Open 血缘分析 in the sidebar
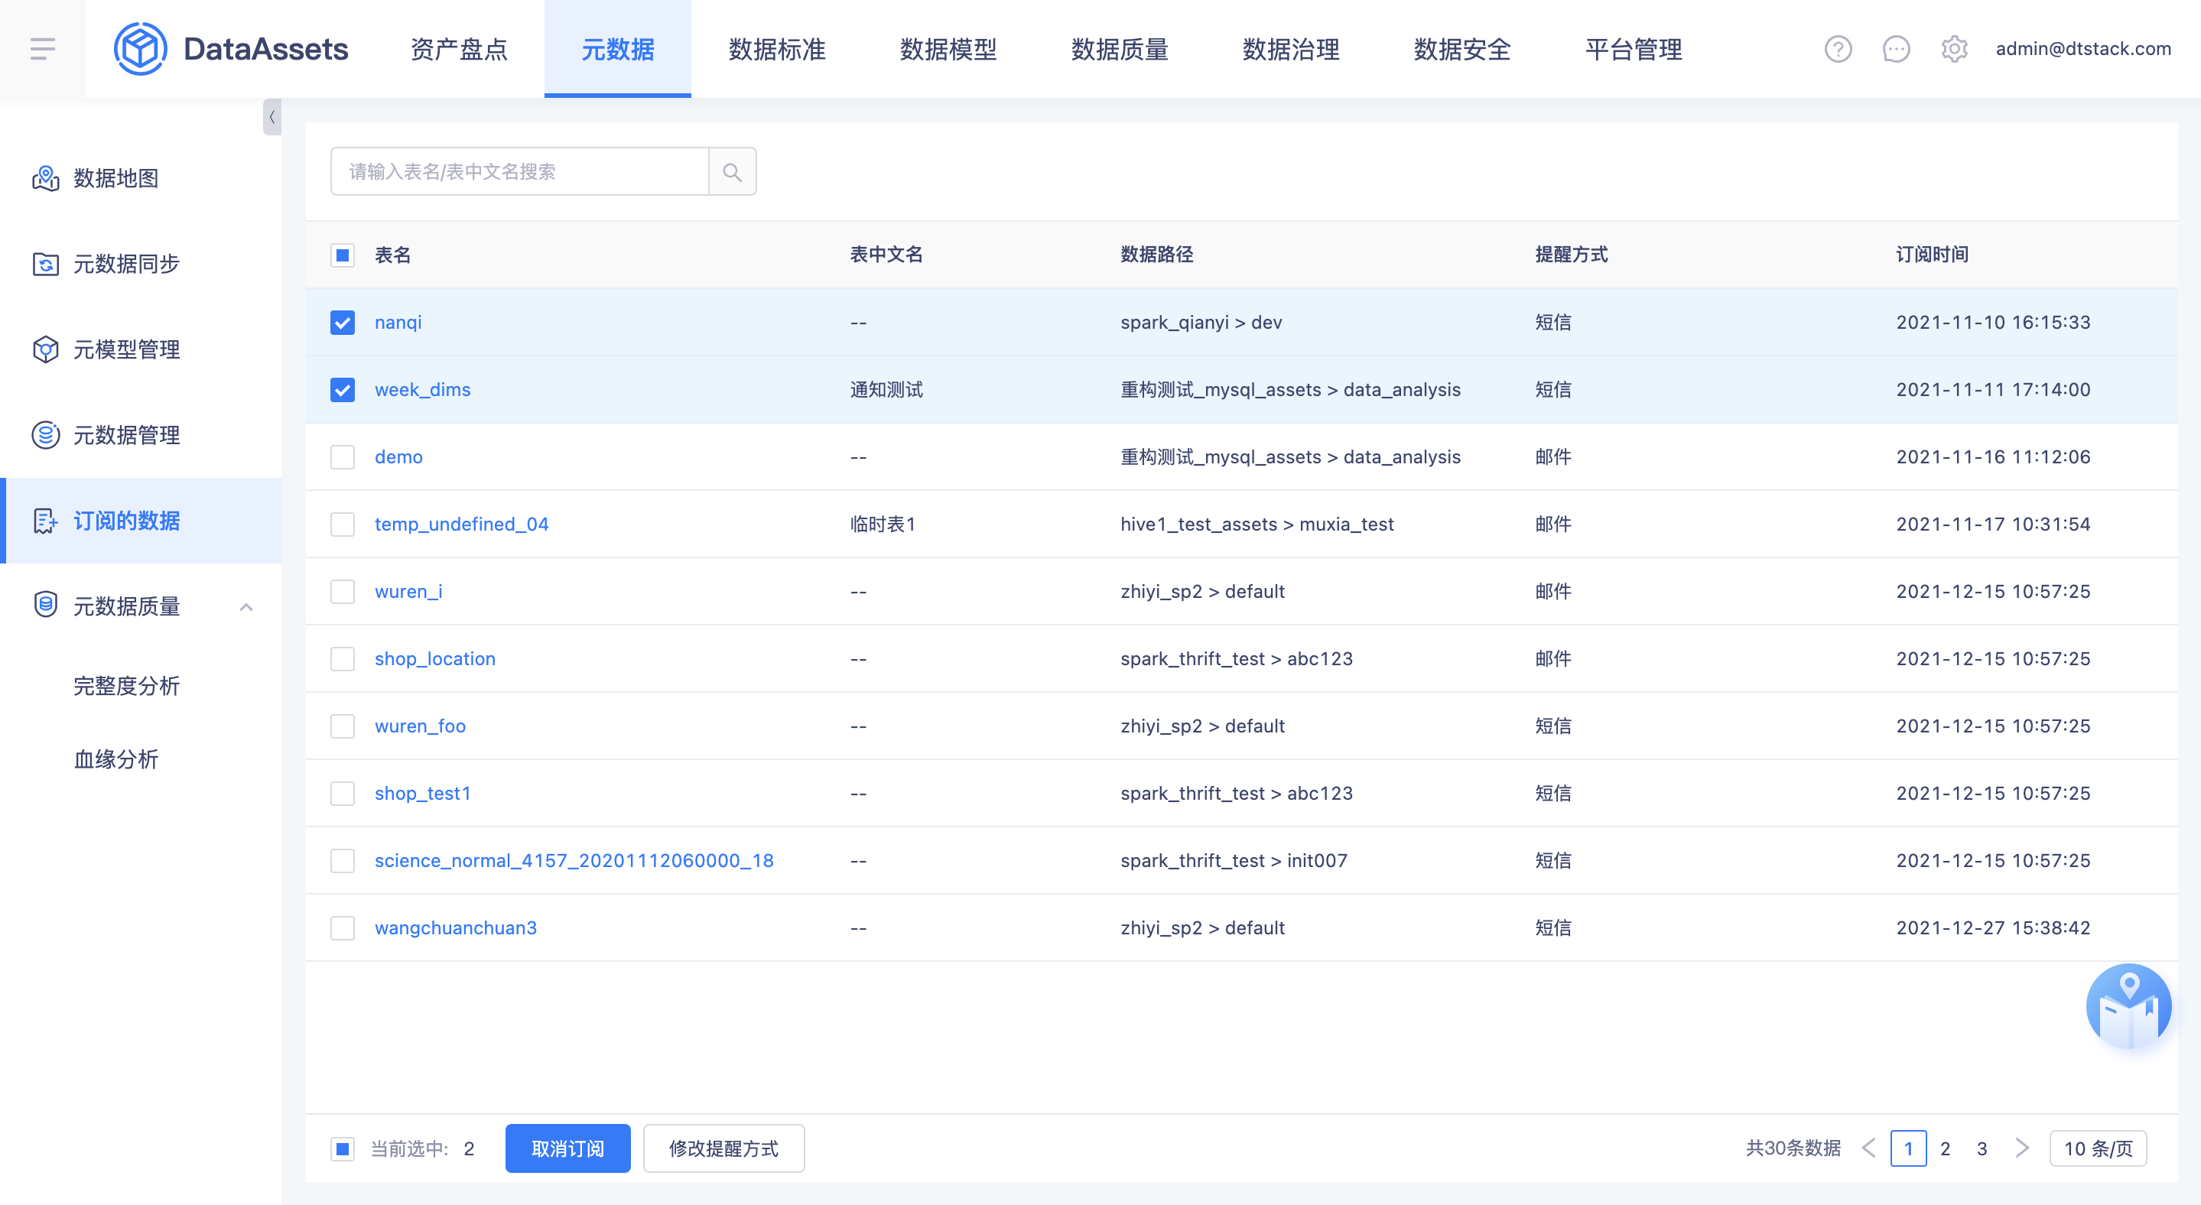The width and height of the screenshot is (2201, 1205). (x=116, y=759)
